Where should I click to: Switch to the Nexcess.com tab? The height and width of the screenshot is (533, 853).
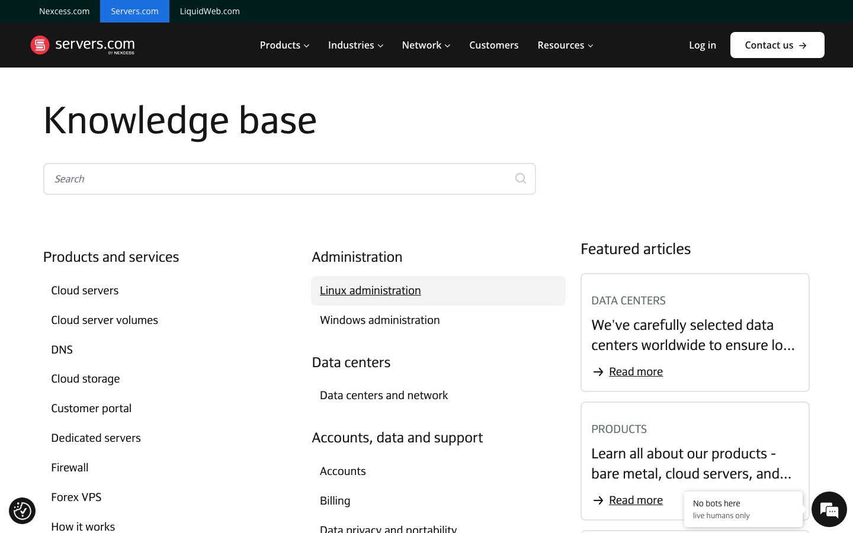click(64, 11)
